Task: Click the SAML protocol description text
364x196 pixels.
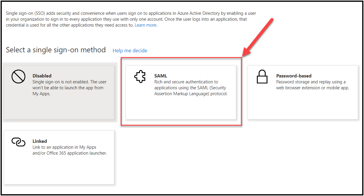Action: (x=191, y=88)
